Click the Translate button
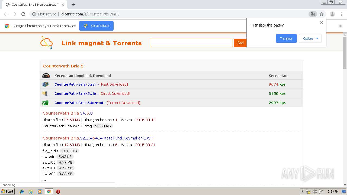Viewport: 347px width, 195px height. click(286, 38)
